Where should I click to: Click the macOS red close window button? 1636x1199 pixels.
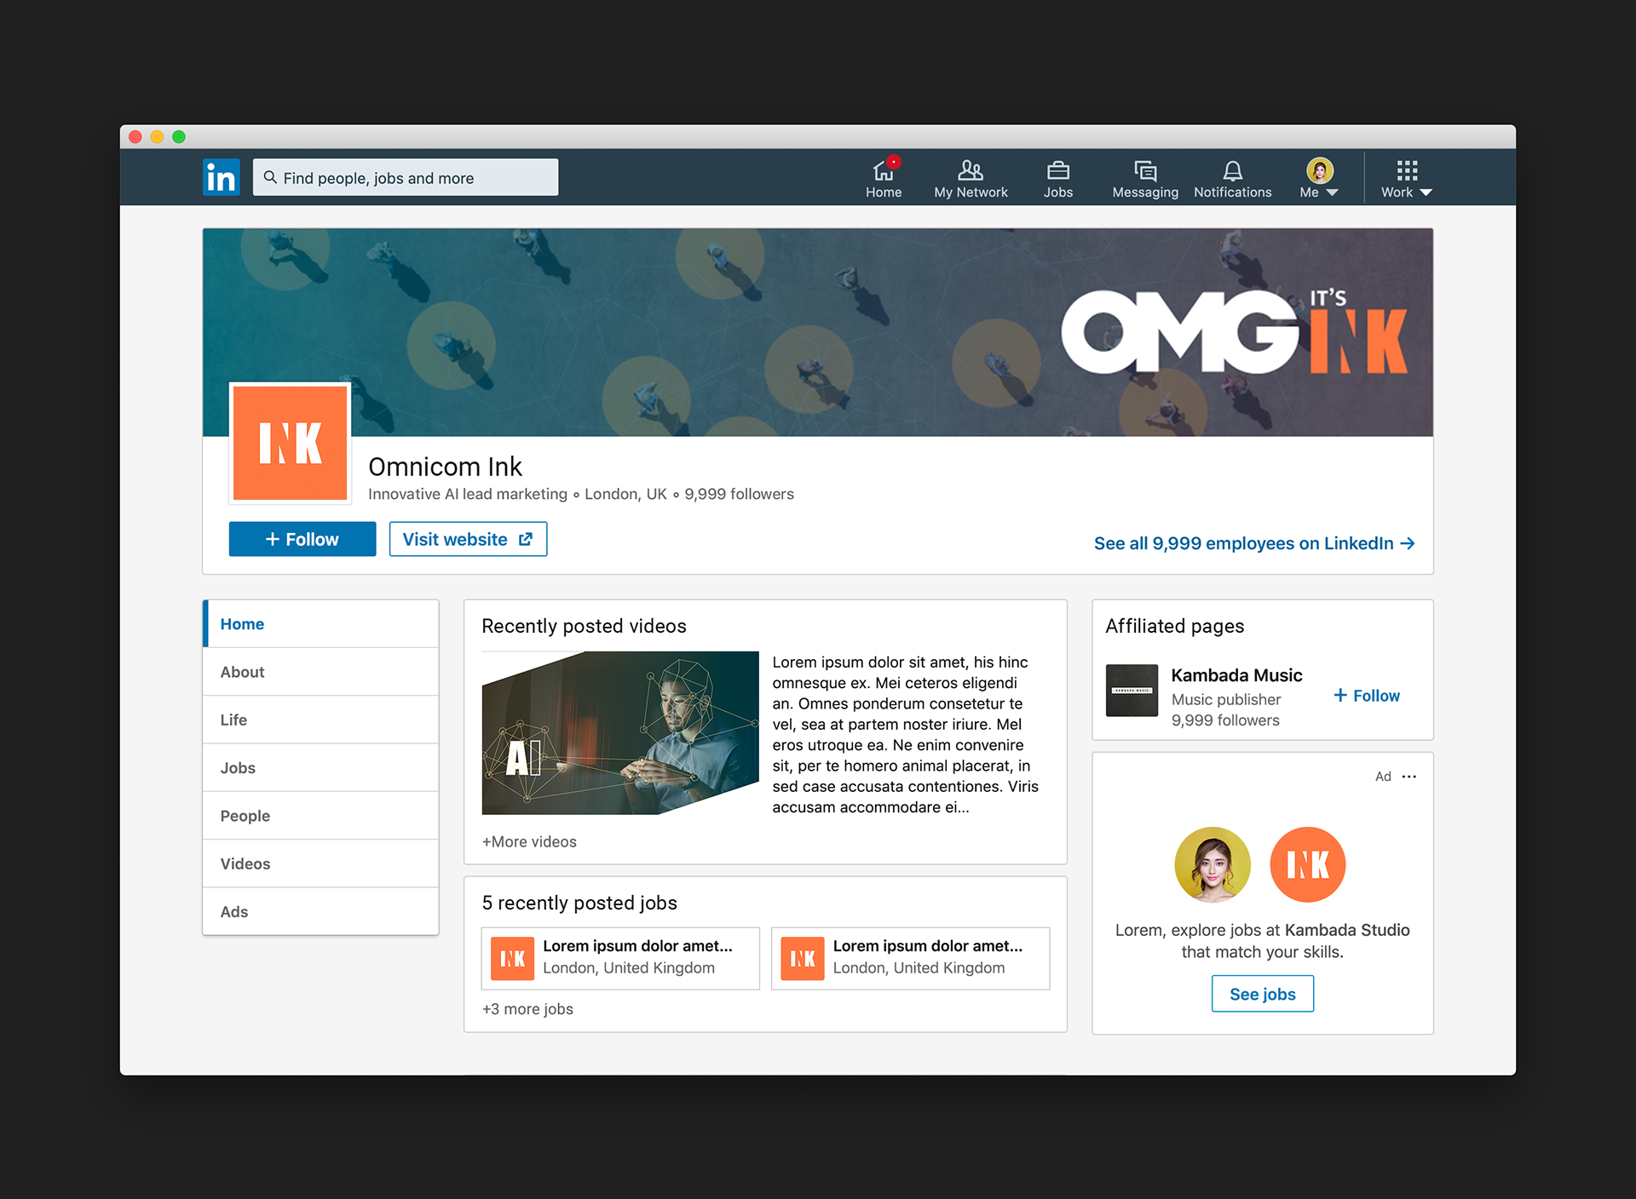click(135, 137)
